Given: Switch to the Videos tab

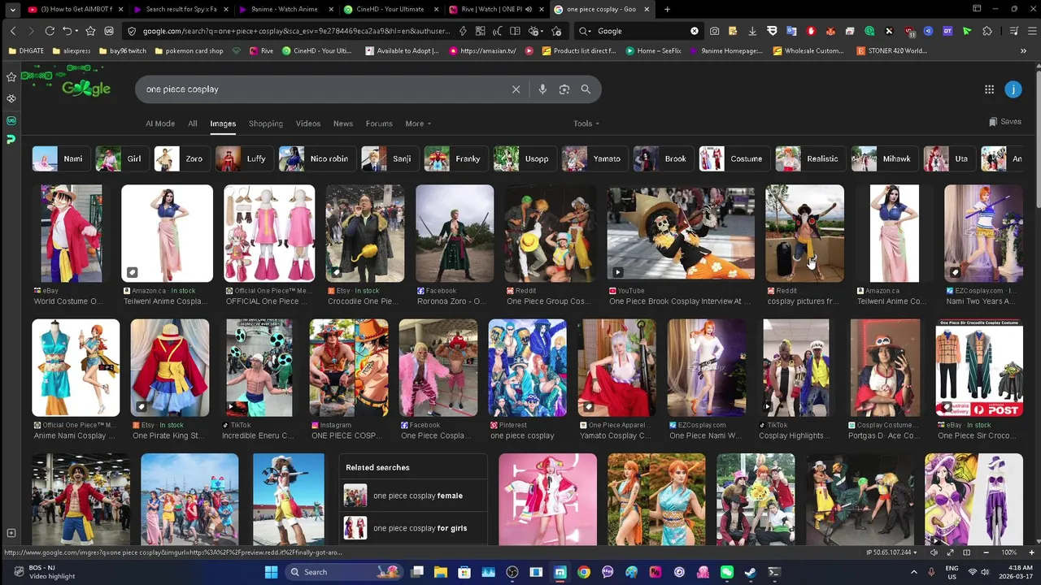Looking at the screenshot, I should [308, 123].
